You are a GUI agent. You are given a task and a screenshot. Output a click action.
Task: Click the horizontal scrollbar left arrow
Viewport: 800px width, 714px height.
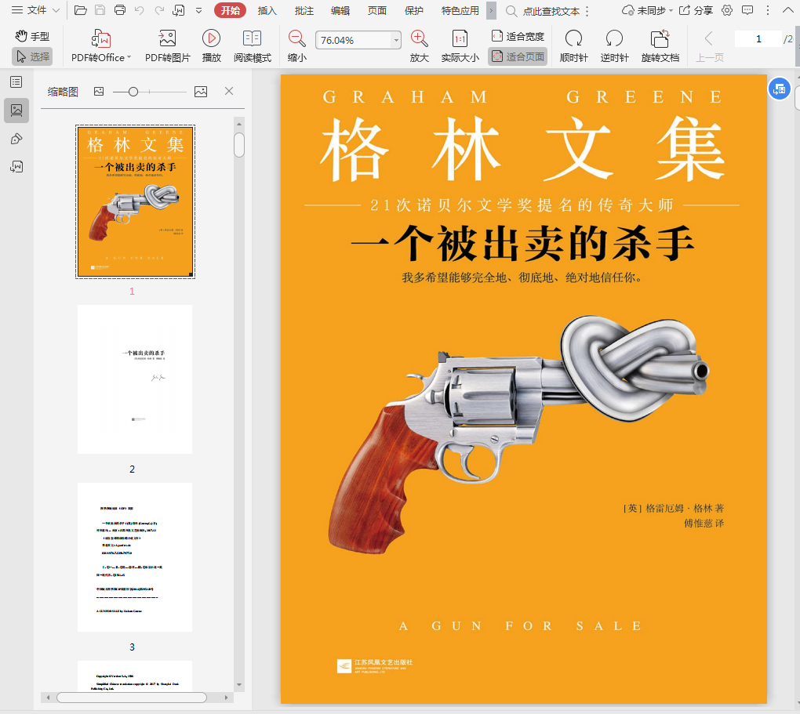[49, 698]
